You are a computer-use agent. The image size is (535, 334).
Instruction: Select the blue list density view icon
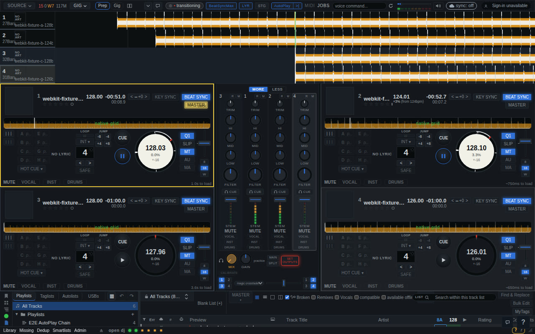[257, 297]
